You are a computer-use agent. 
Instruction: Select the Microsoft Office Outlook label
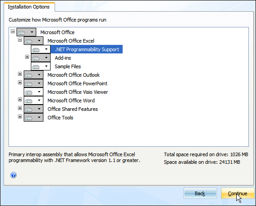74,75
